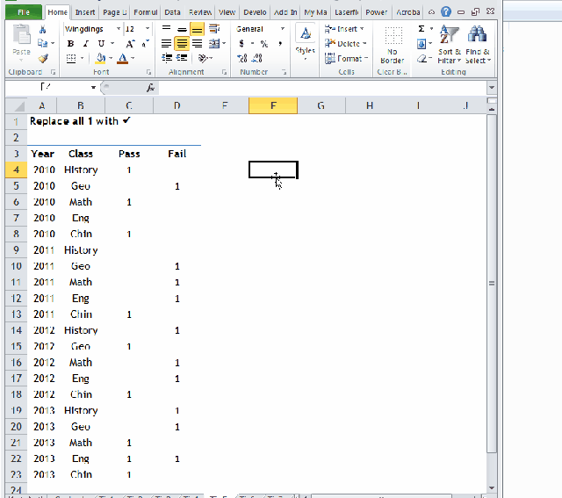Open the Name Box dropdown arrow
The image size is (562, 498).
(x=93, y=87)
